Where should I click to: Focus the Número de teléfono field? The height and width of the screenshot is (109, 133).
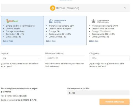click(x=65, y=58)
